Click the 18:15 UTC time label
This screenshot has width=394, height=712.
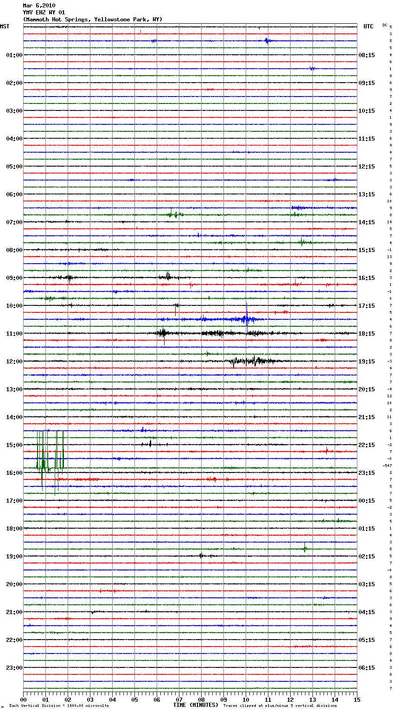367,334
